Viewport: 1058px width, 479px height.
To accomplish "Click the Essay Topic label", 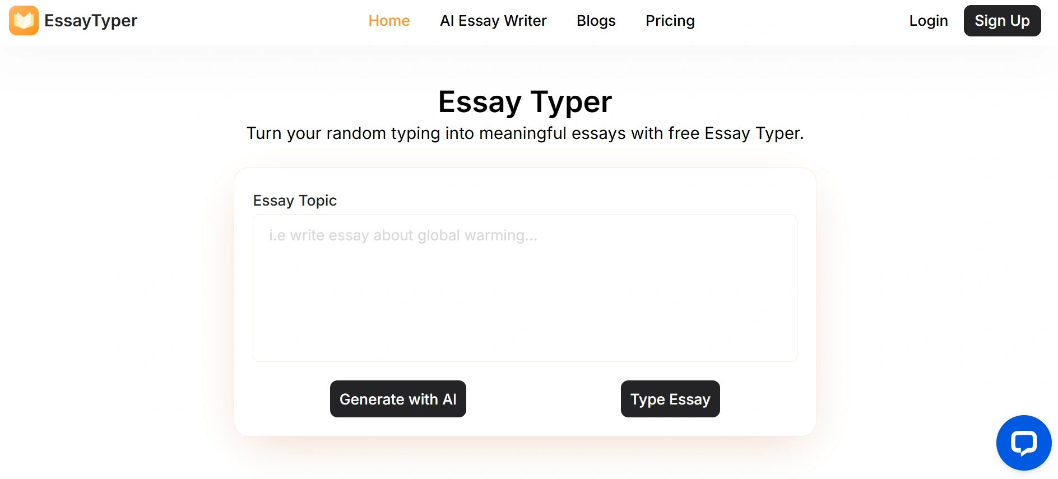I will point(295,200).
